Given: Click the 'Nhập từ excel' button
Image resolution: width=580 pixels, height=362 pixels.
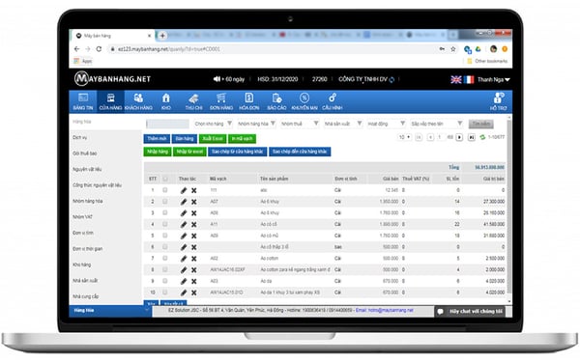Looking at the screenshot, I should pos(189,152).
